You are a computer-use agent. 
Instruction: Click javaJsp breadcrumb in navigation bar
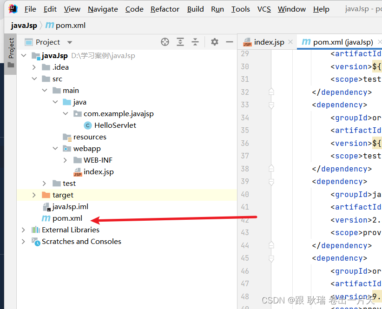(x=24, y=25)
